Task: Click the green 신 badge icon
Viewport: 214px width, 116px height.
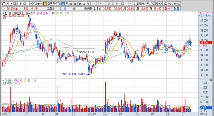Action: pyautogui.click(x=45, y=4)
